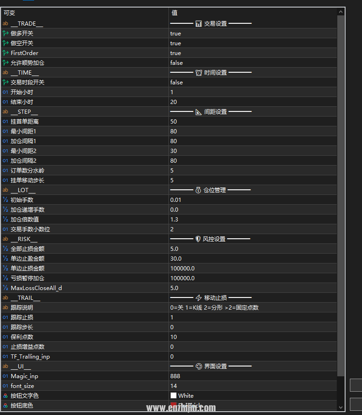Viewport: 362px width, 415px height.
Task: Click the vertical scrollbar thumb
Action: 341,196
